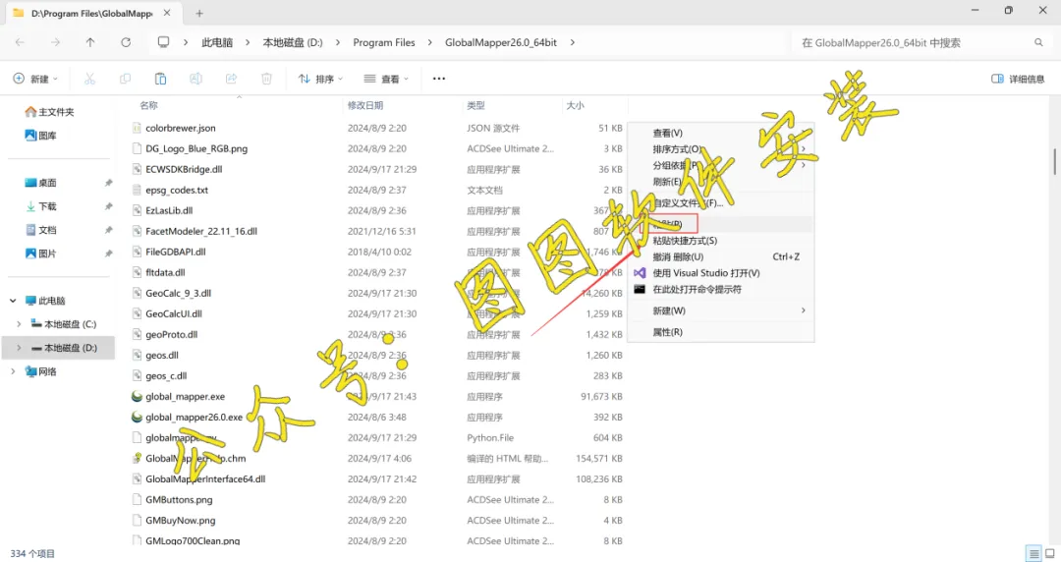Click the Share icon in toolbar

(232, 79)
